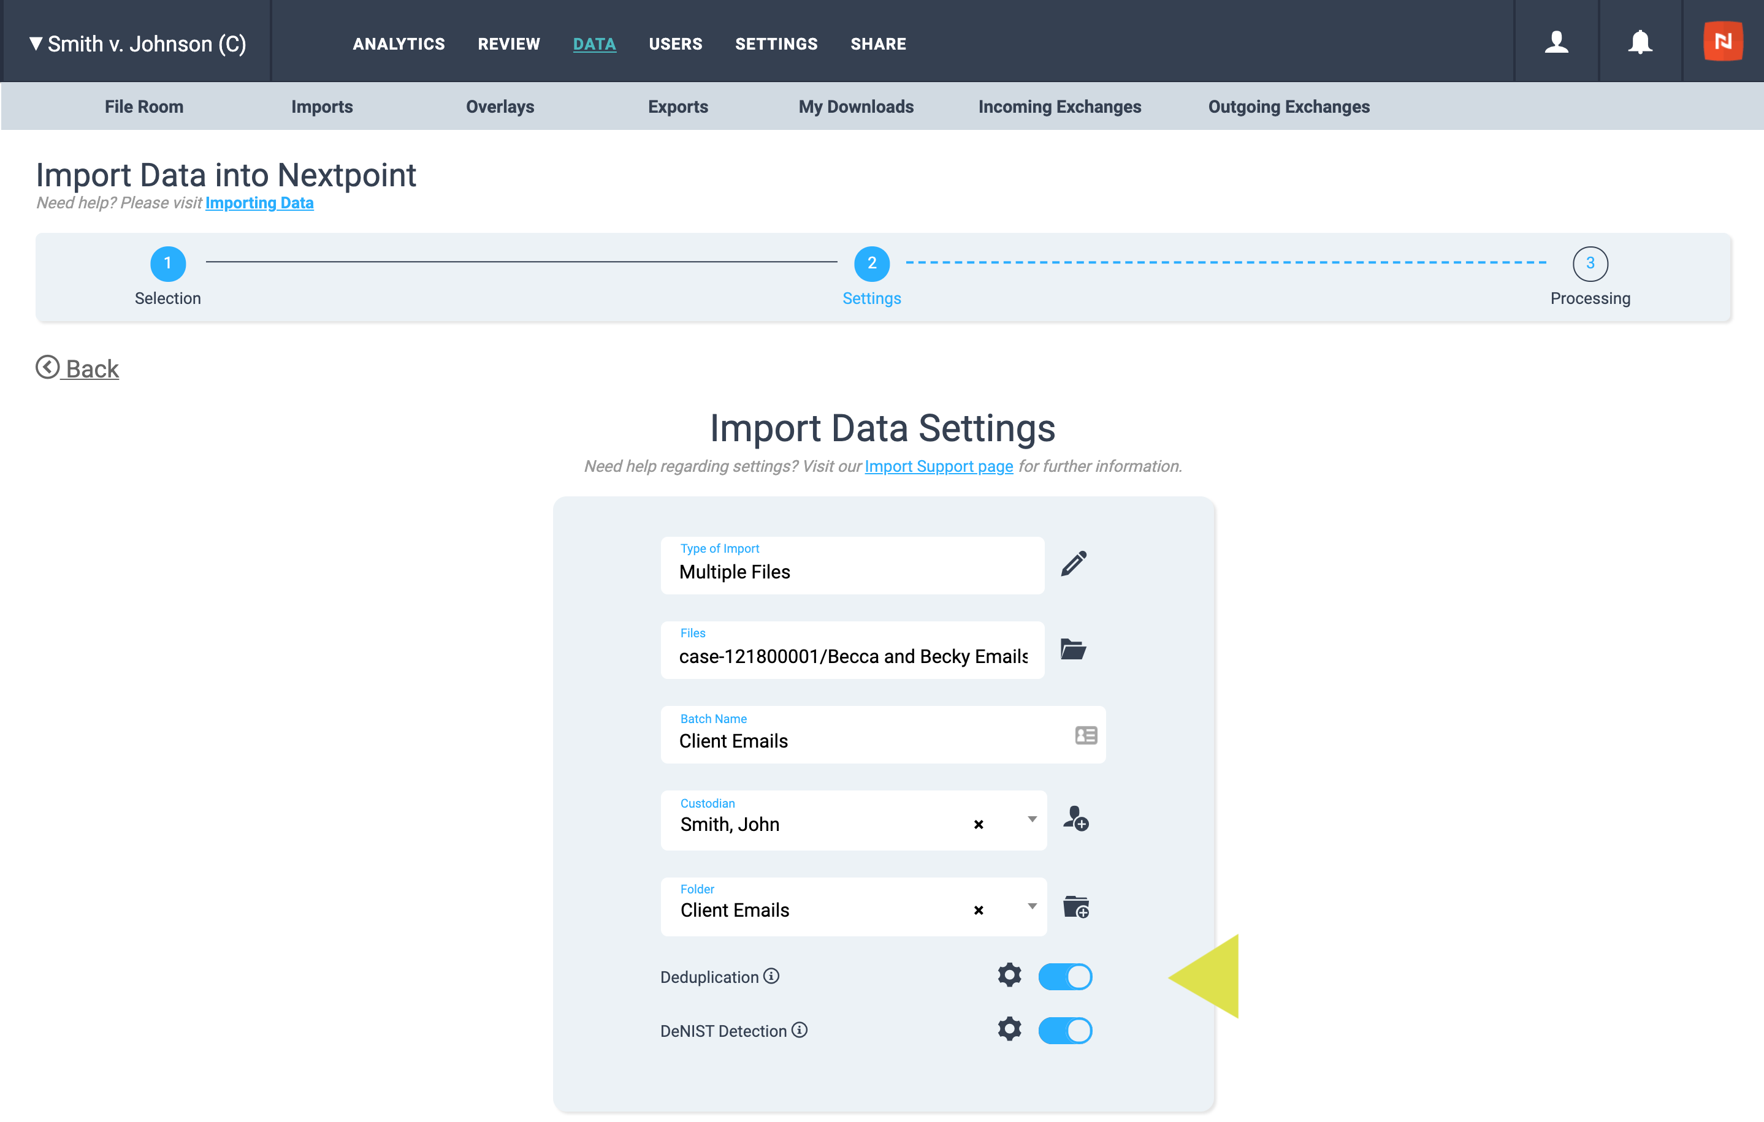Expand the Custodian dropdown arrow

point(1032,820)
